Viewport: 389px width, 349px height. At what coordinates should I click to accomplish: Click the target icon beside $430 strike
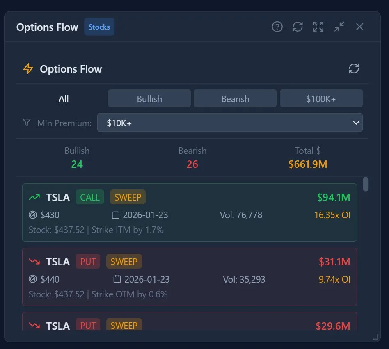(32, 215)
